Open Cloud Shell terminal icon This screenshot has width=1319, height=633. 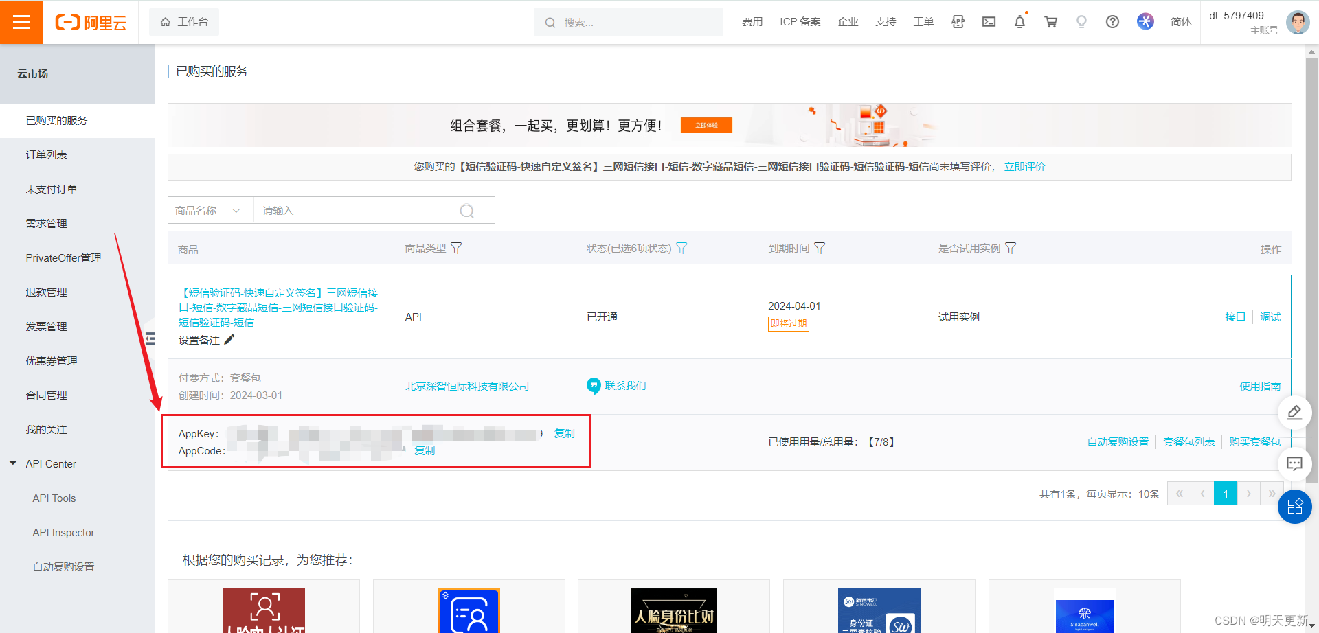pos(989,22)
